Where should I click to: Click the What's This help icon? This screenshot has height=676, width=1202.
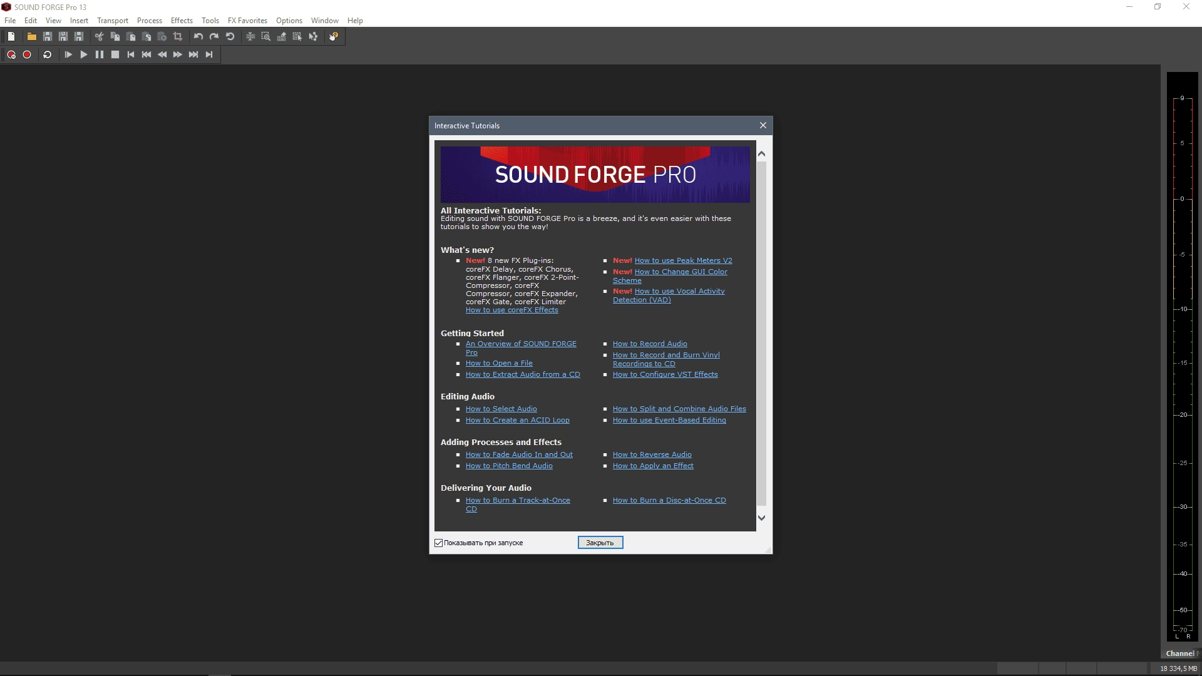[x=334, y=37]
